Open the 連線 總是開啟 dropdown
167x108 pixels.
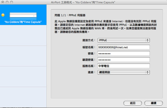[x=124, y=72]
